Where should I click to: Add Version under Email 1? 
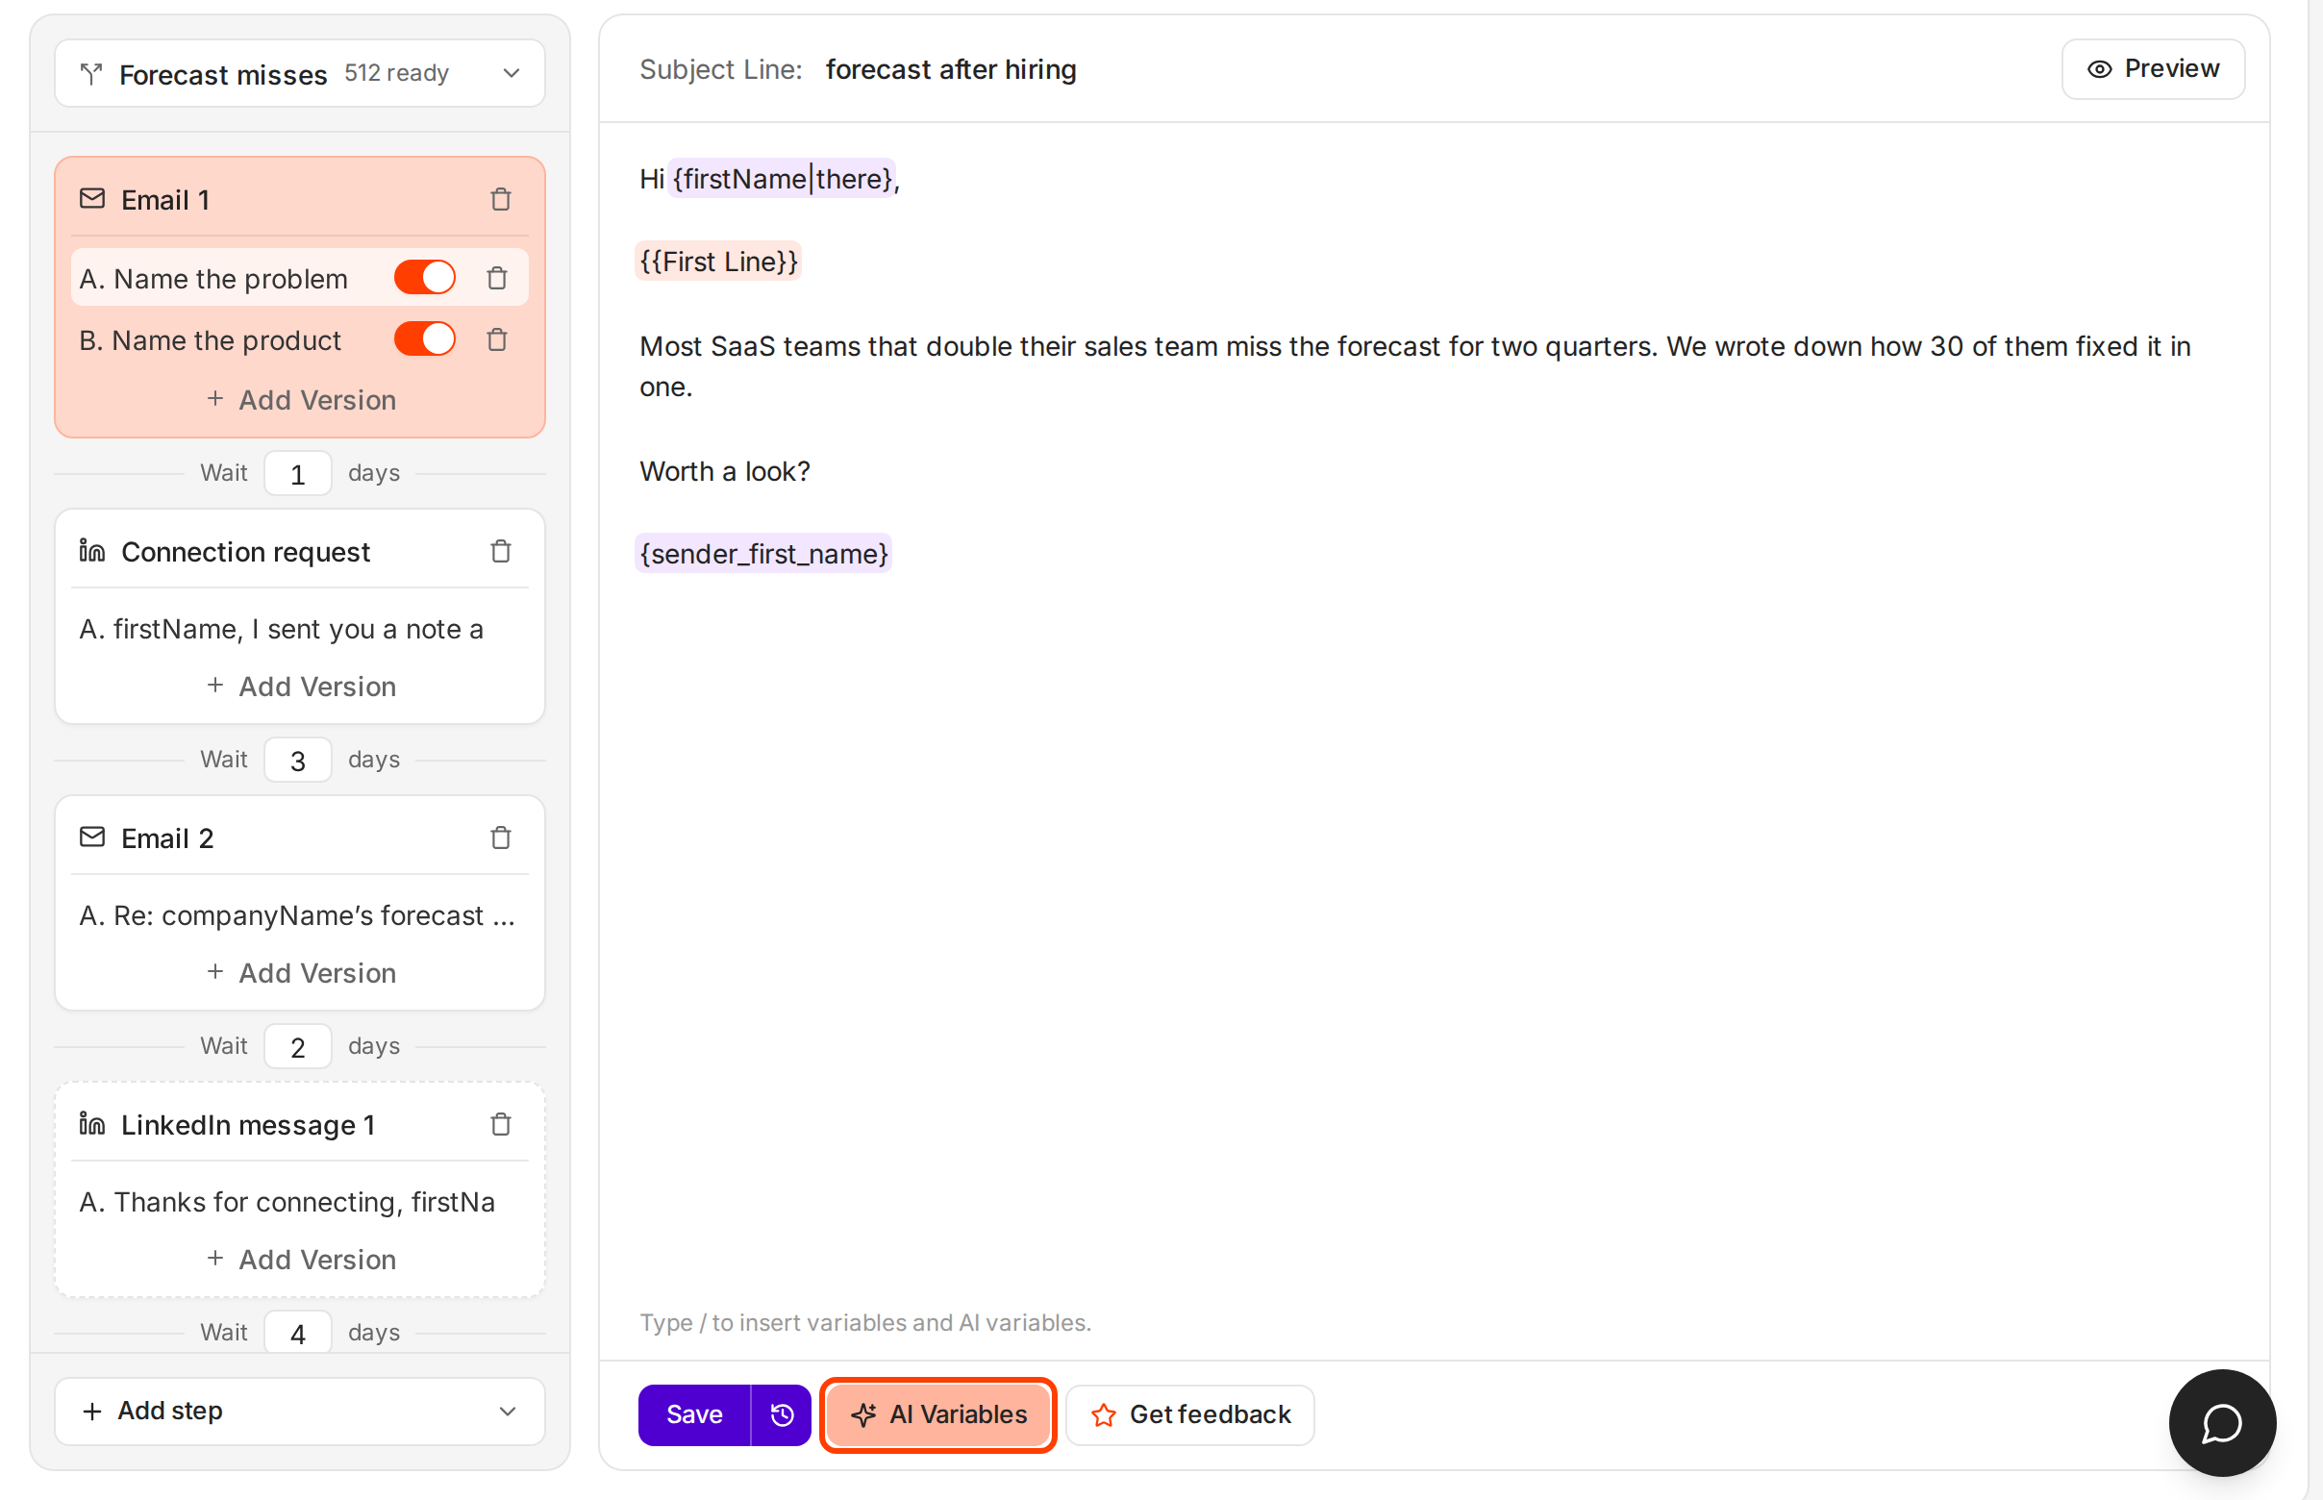pyautogui.click(x=301, y=400)
